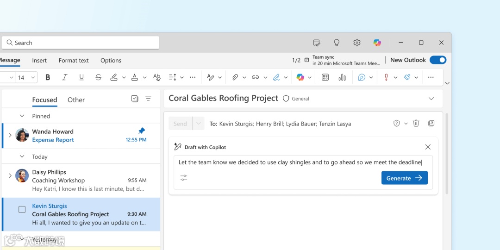Click the Insert link icon
The image size is (500, 250).
255,77
